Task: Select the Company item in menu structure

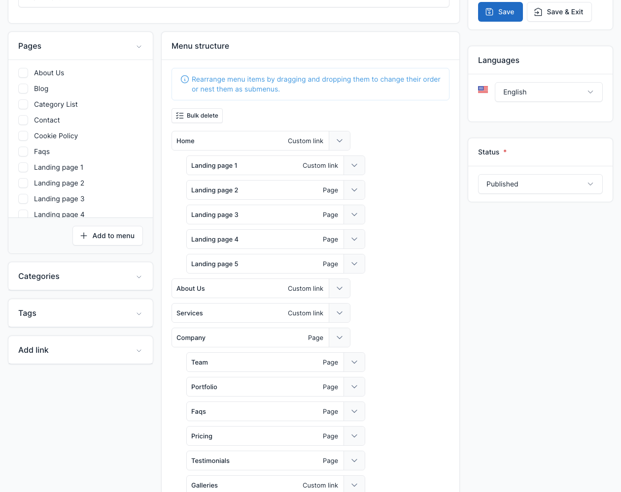Action: click(x=250, y=338)
